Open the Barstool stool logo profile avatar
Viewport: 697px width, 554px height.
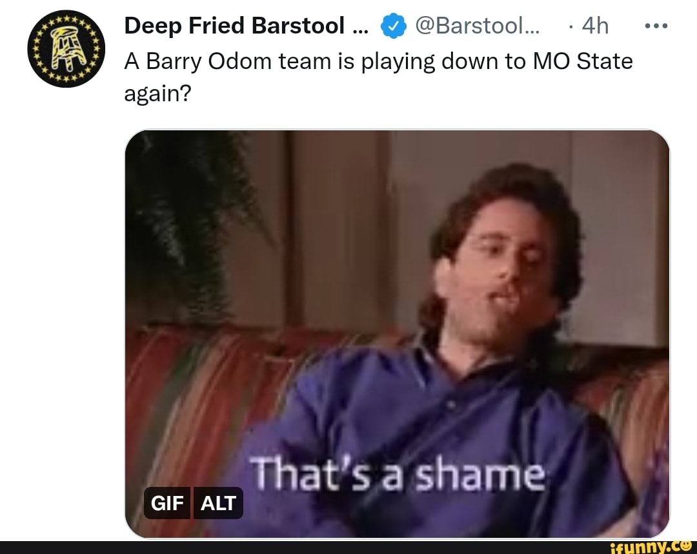coord(66,48)
